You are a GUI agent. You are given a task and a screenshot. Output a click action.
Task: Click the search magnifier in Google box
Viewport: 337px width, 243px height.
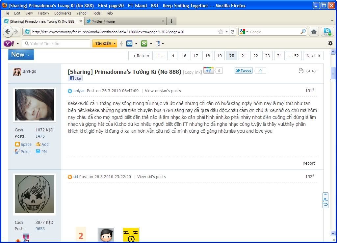pyautogui.click(x=303, y=32)
